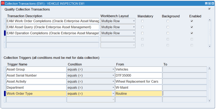Toggle Background checkbox for EAM Asset Query
Viewport: 216px width, 109px height.
168,27
